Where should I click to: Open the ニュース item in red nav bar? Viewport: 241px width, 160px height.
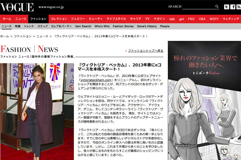point(21,19)
